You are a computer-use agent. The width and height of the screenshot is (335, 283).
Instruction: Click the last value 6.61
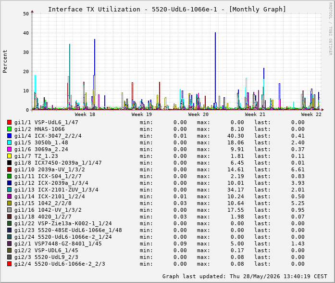pos(298,169)
